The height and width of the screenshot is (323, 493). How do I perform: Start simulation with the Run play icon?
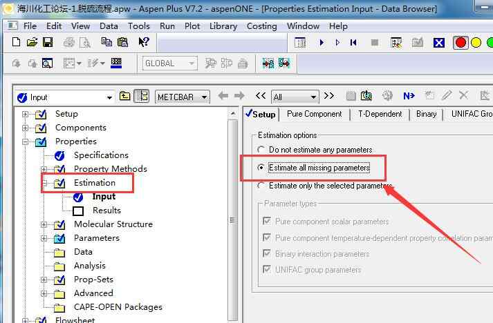[322, 42]
